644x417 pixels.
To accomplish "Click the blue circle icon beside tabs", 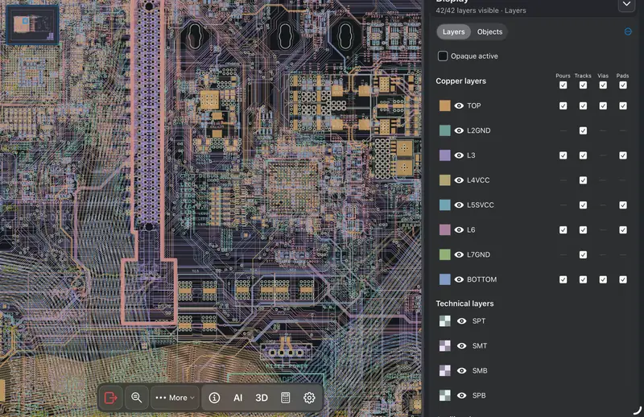I will click(x=628, y=31).
